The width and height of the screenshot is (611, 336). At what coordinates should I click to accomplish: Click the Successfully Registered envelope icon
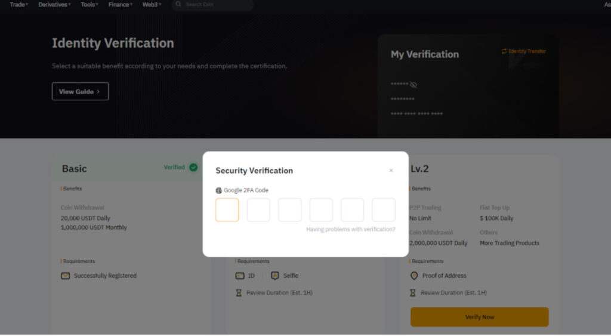pyautogui.click(x=66, y=276)
